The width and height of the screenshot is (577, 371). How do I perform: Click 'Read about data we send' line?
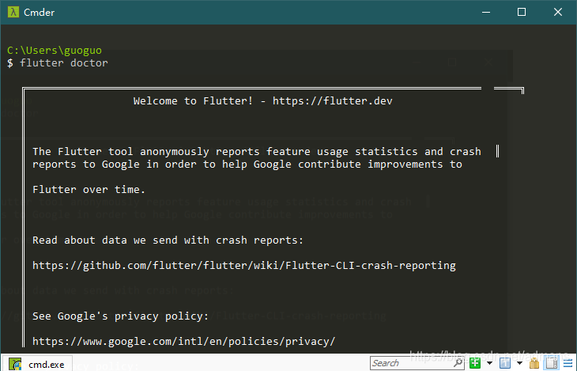coord(168,240)
